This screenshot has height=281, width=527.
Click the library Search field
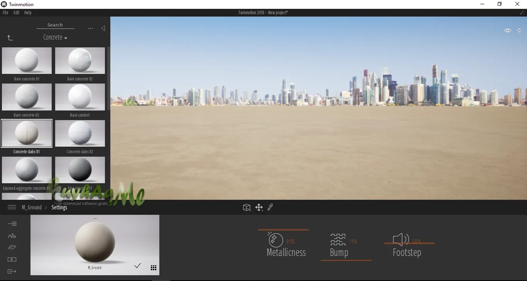click(x=55, y=25)
